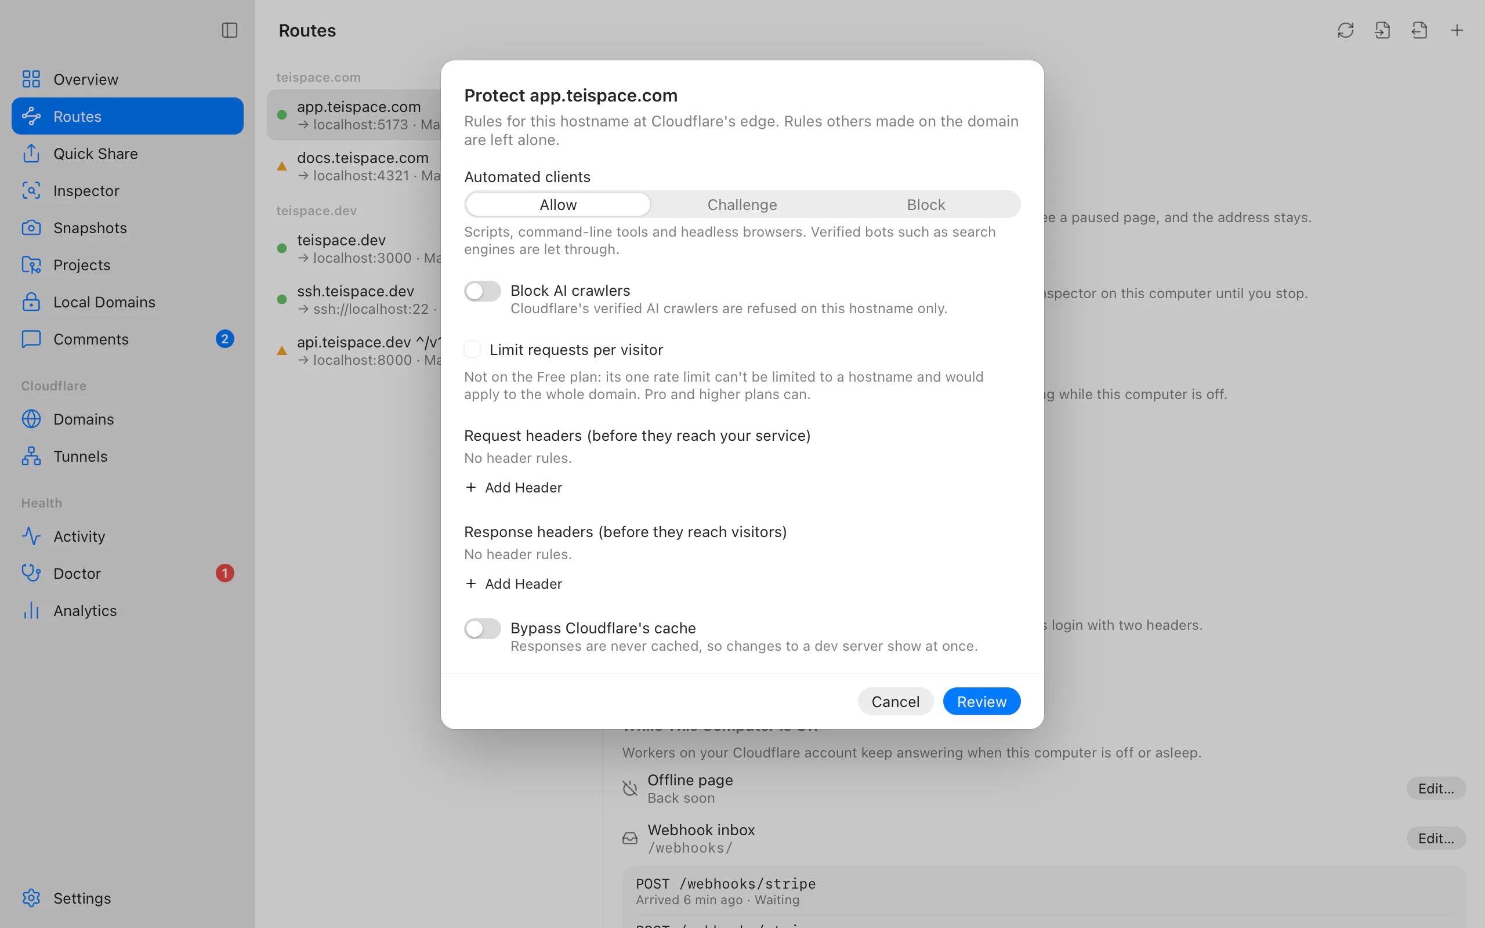1485x928 pixels.
Task: Select Routes in the sidebar
Action: click(x=127, y=116)
